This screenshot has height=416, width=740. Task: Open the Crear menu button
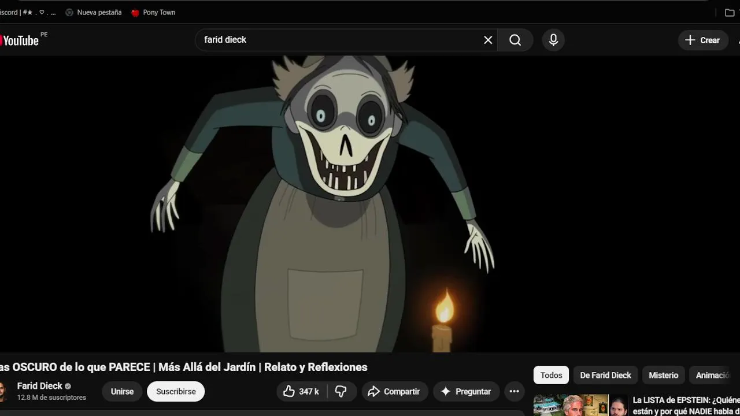click(703, 40)
